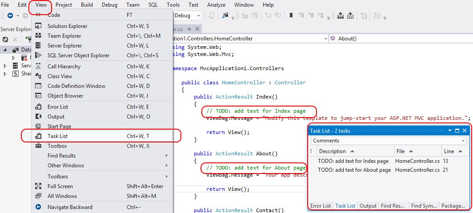Image resolution: width=473 pixels, height=213 pixels.
Task: Click the database-with-red-x connection icon
Action: coord(24,58)
